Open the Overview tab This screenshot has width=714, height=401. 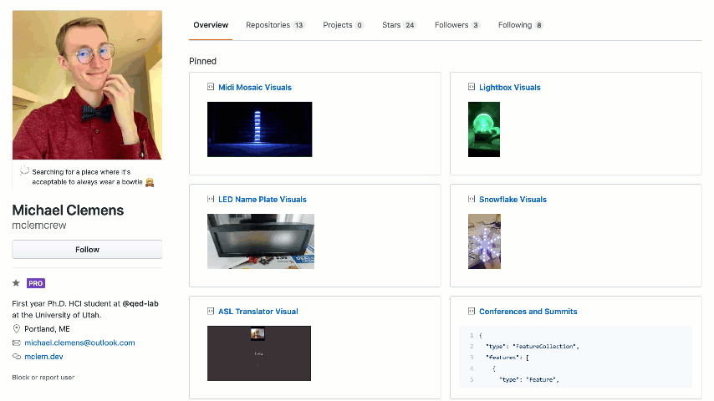click(211, 25)
